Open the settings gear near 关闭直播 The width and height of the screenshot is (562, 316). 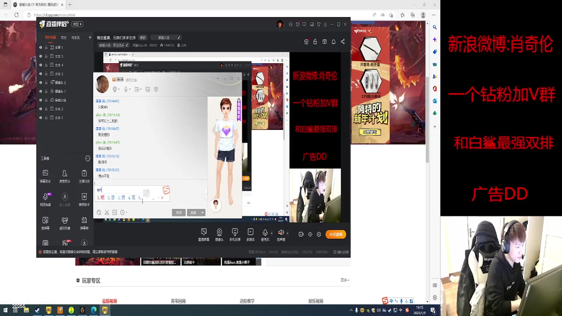tap(319, 234)
